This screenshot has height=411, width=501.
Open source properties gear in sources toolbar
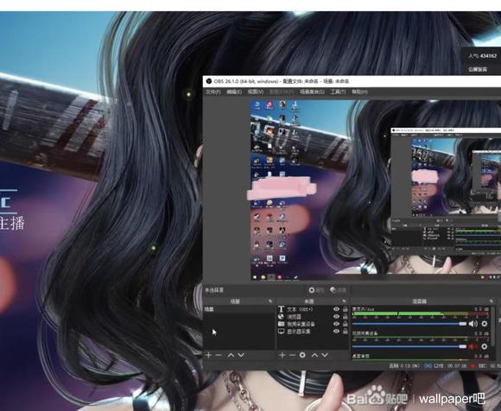point(302,355)
